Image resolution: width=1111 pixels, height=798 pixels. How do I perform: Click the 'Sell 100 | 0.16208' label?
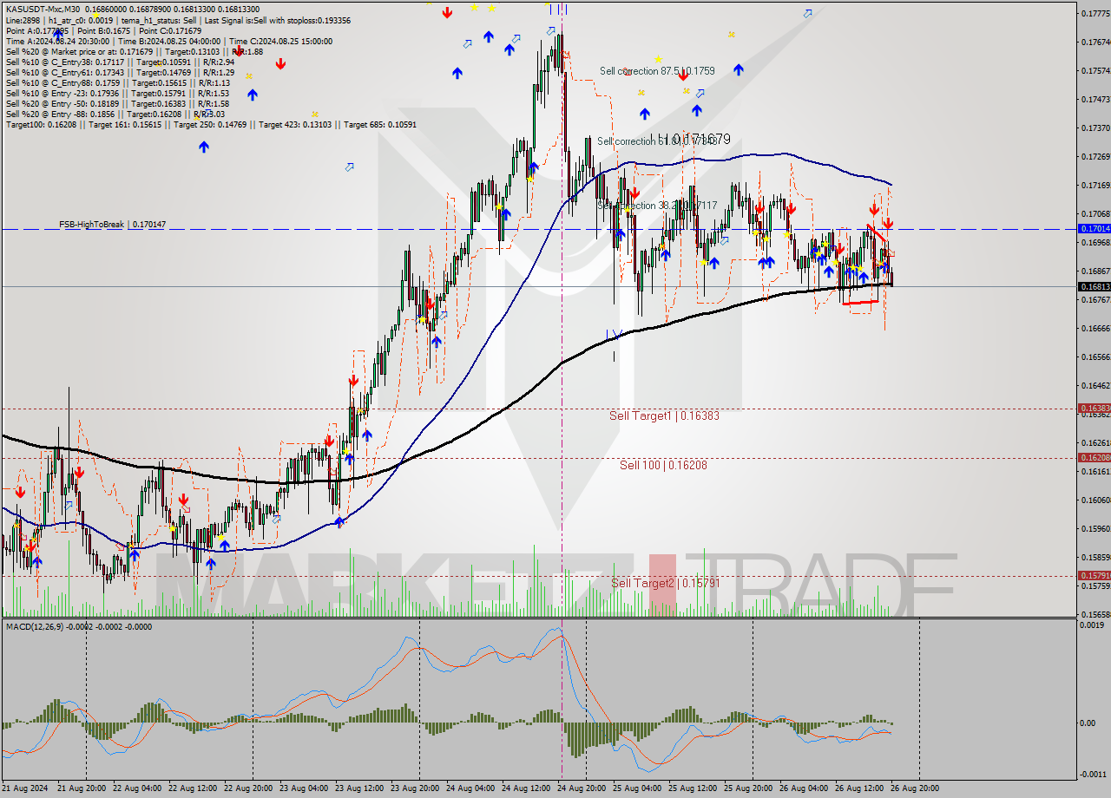pos(663,465)
